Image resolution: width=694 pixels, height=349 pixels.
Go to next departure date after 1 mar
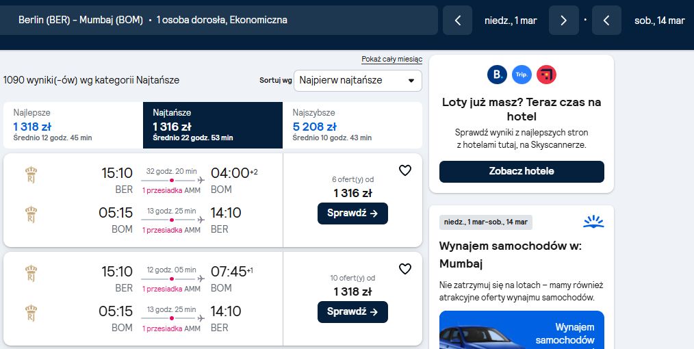pyautogui.click(x=563, y=21)
